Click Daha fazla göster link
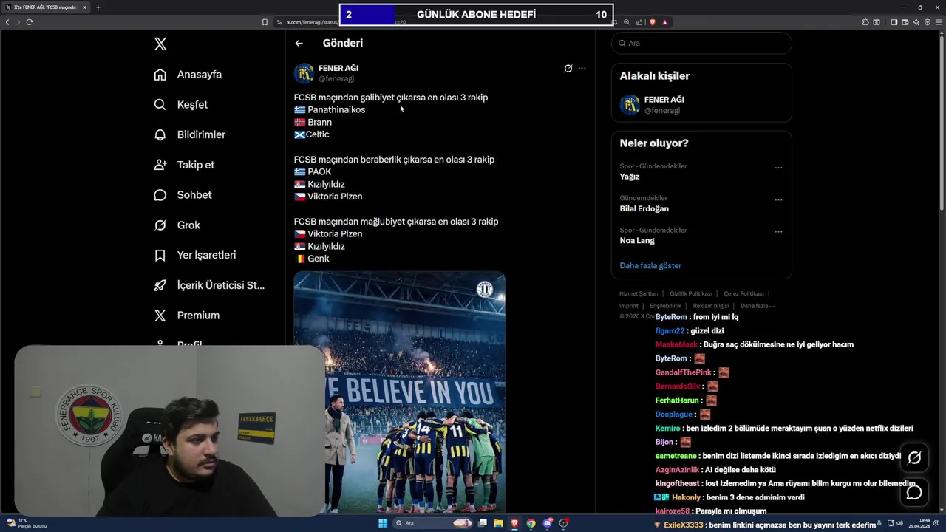 tap(650, 265)
